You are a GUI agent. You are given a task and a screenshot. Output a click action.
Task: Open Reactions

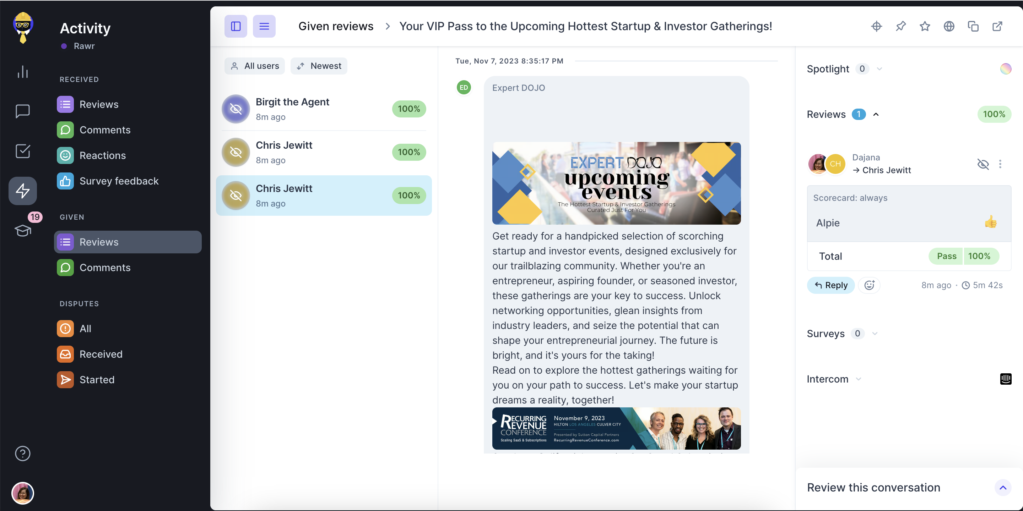(128, 155)
